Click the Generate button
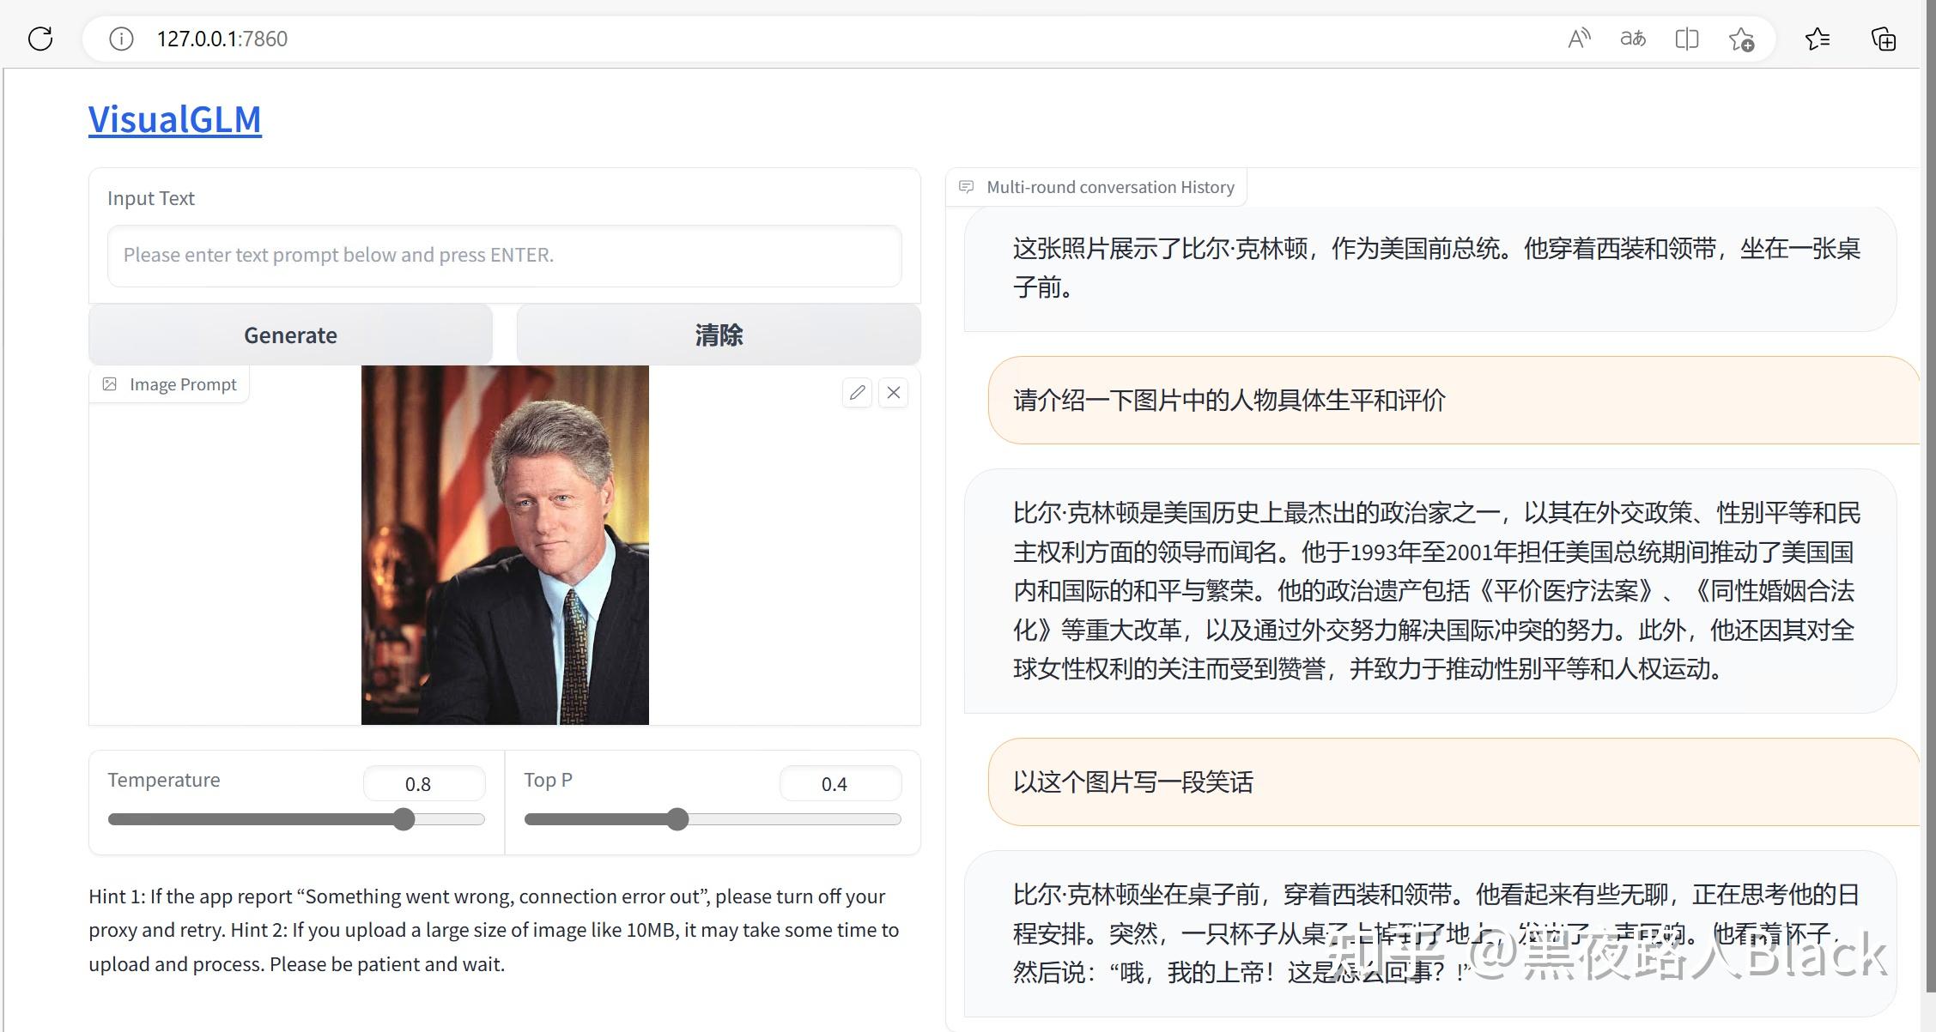 [x=290, y=335]
